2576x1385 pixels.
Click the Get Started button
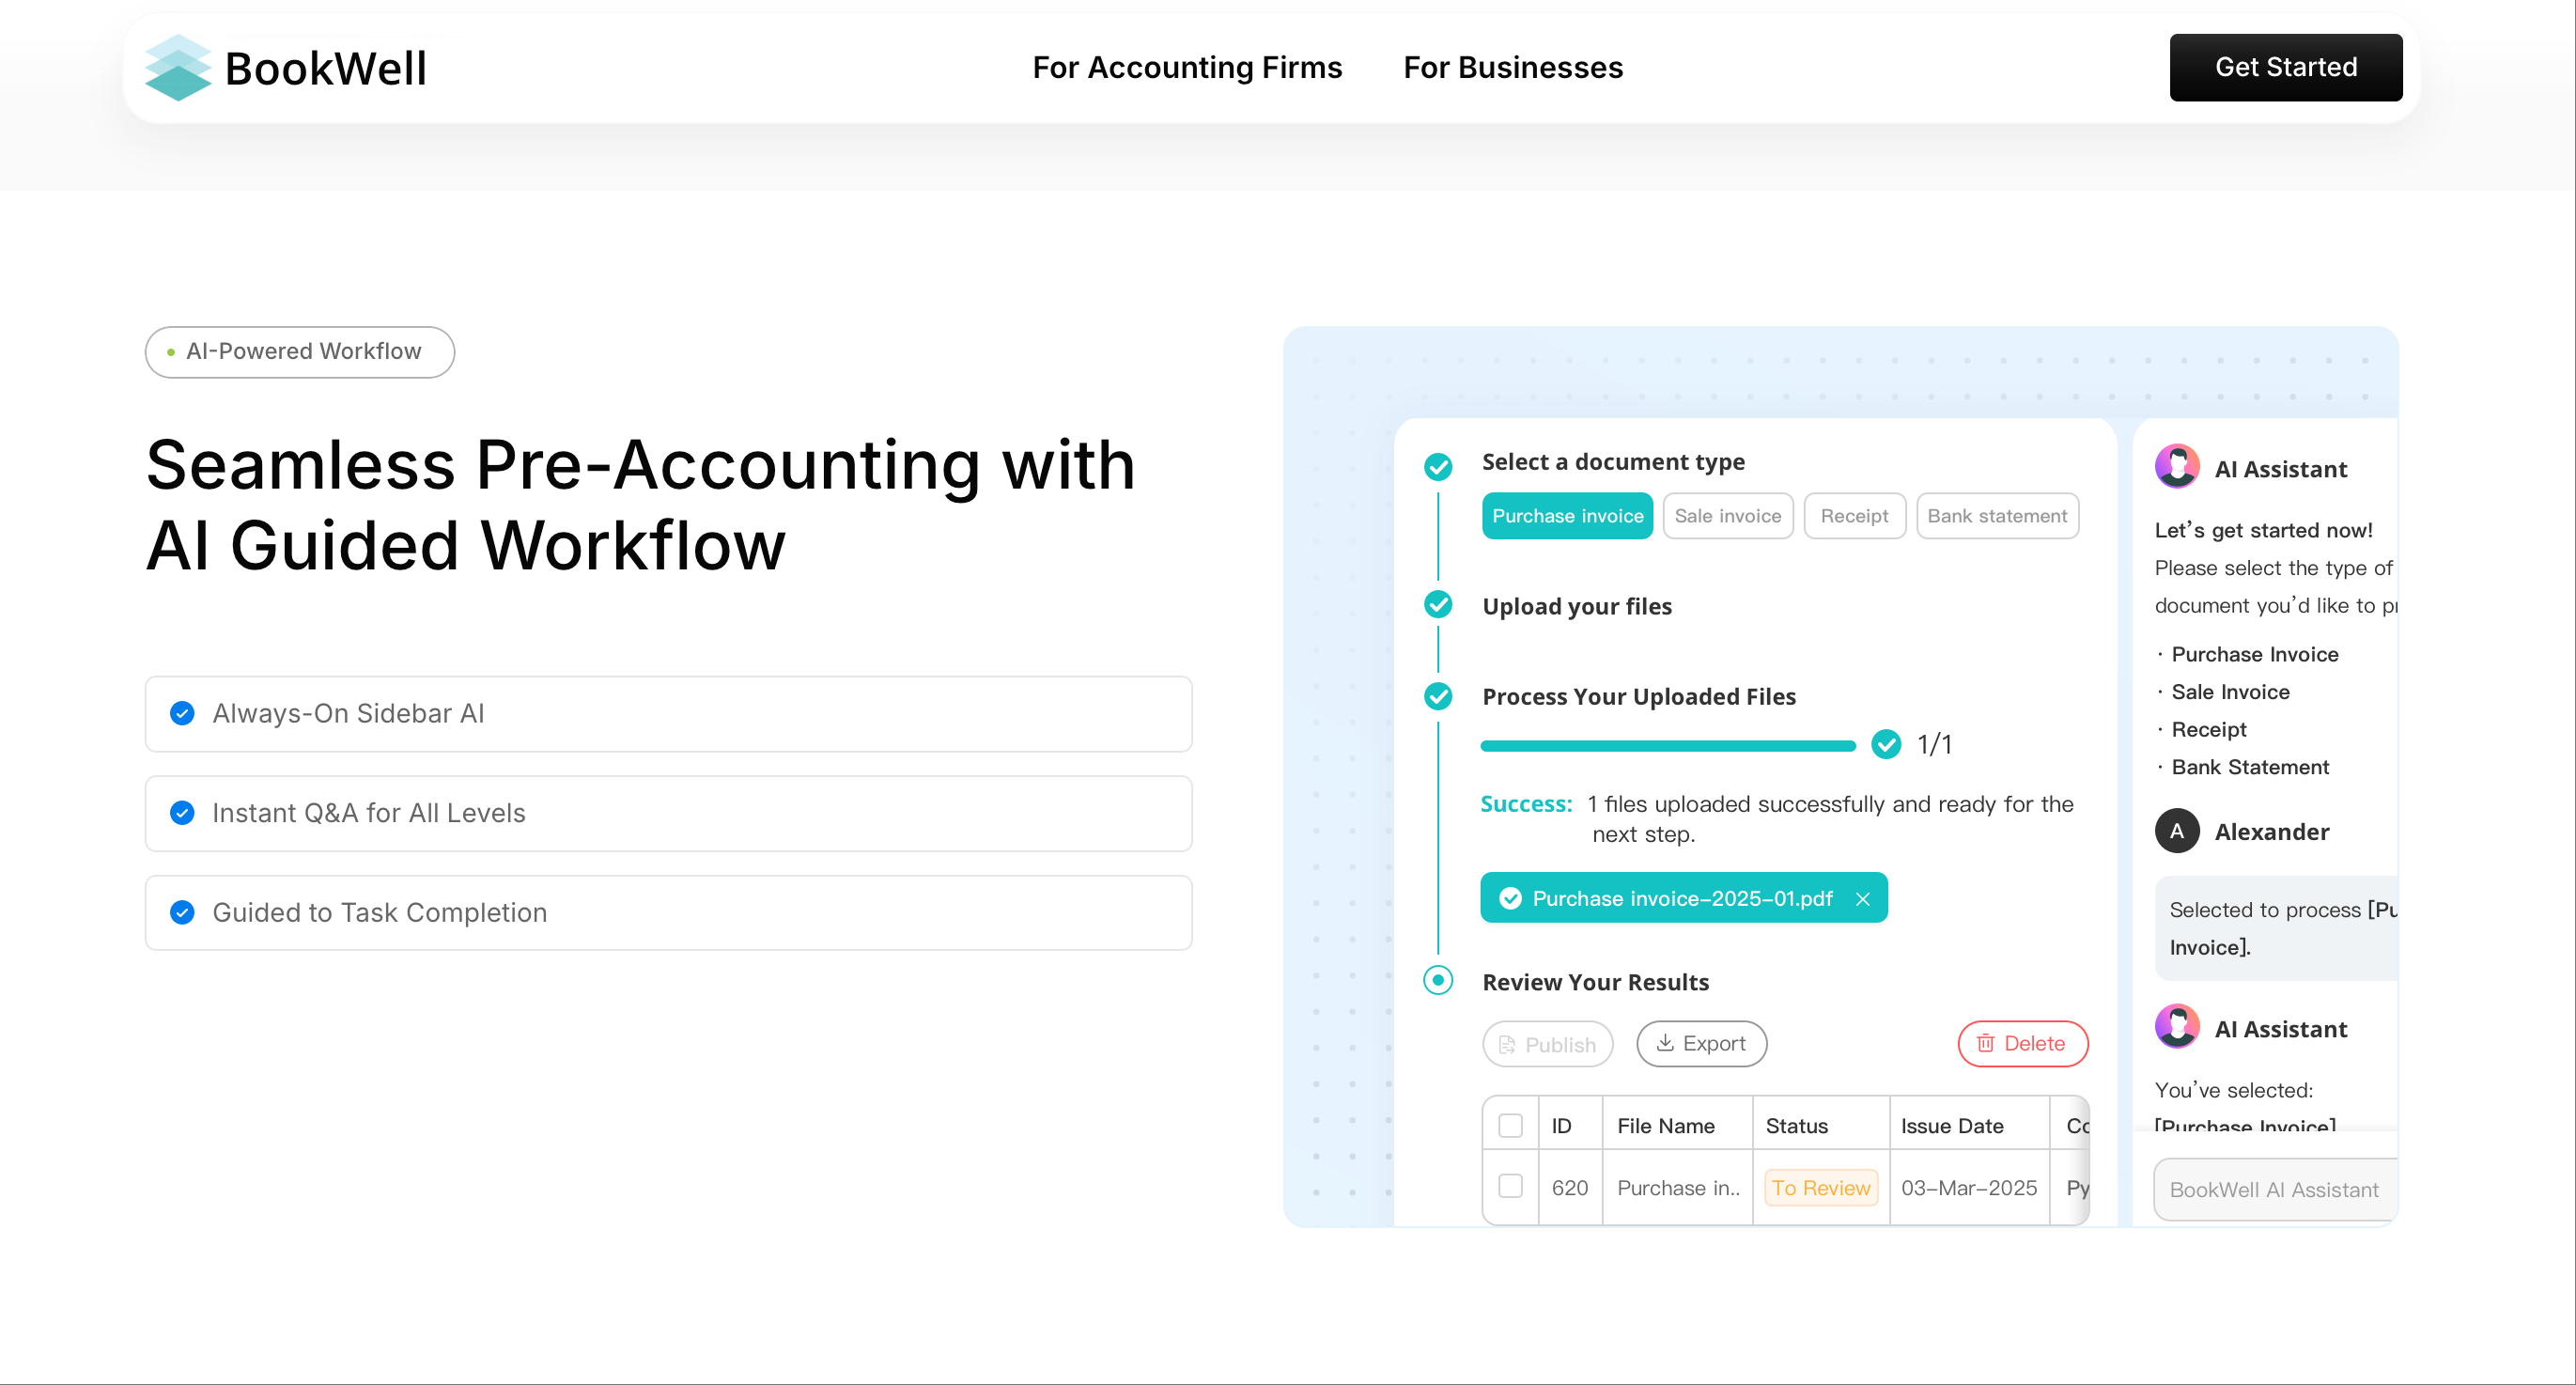[2285, 67]
